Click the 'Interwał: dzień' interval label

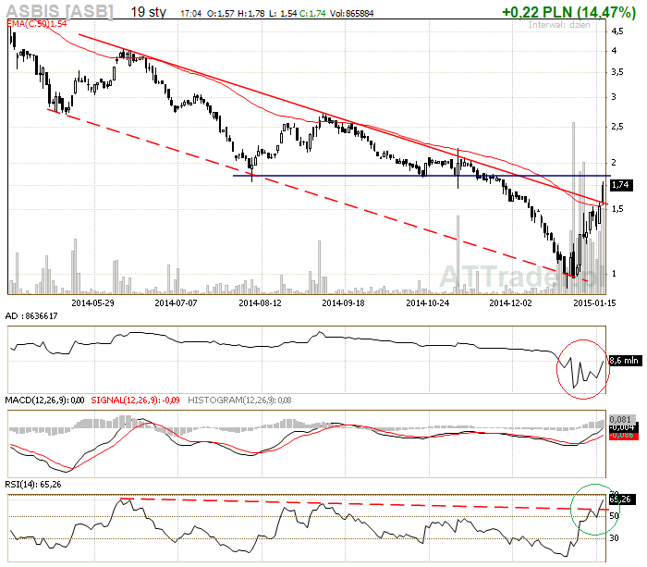click(559, 24)
